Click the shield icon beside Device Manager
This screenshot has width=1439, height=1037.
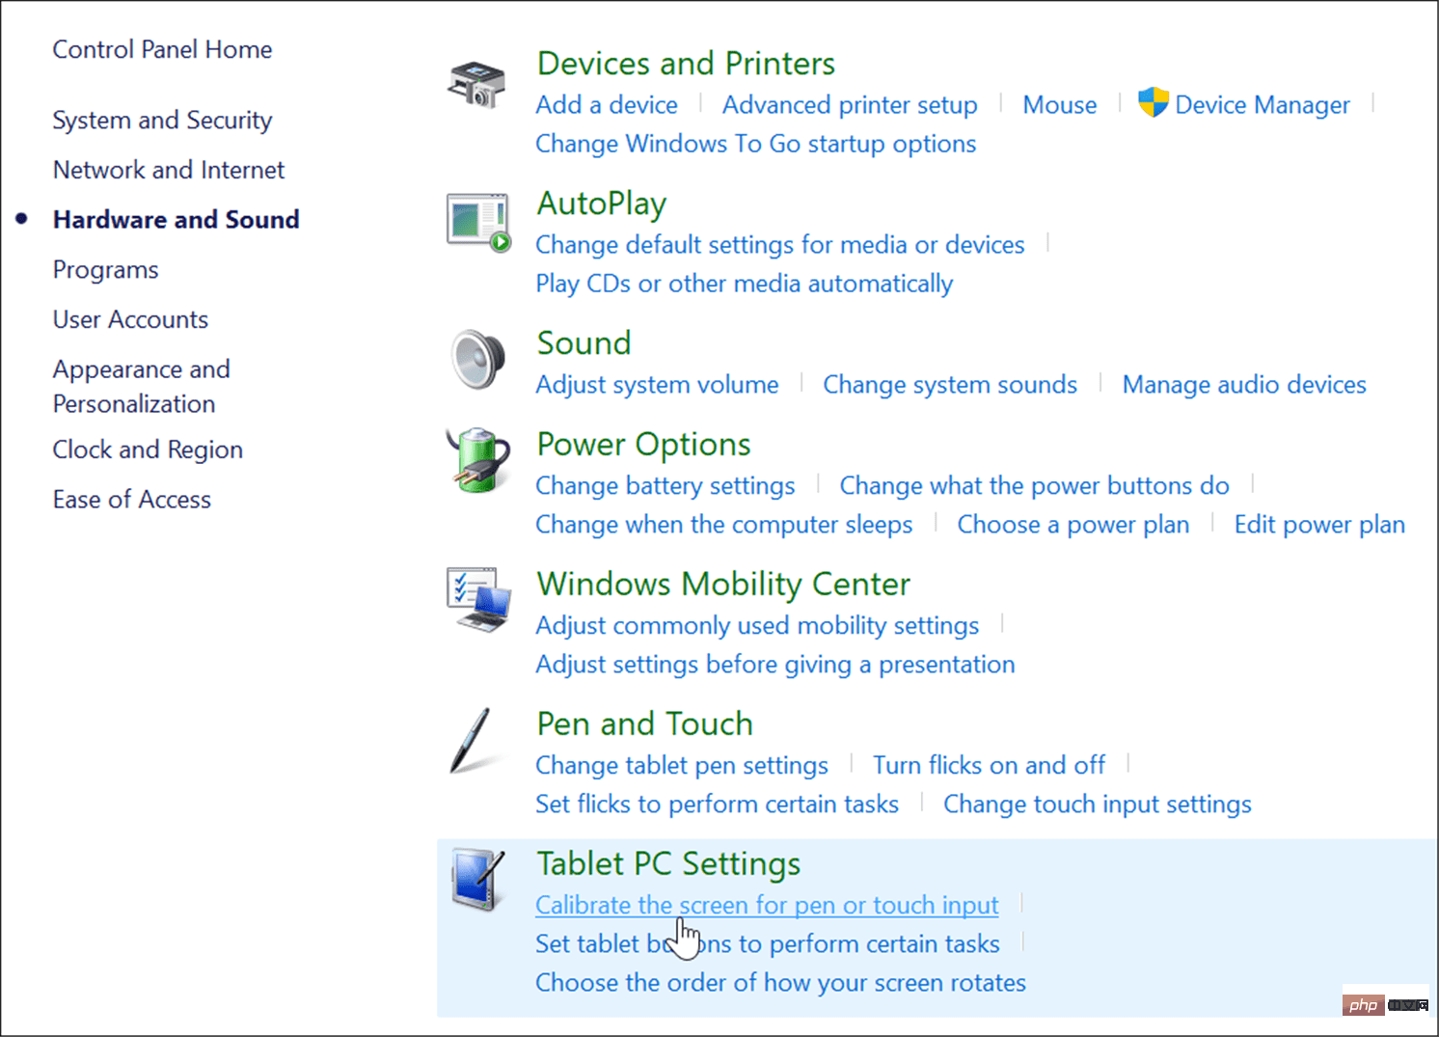1153,102
